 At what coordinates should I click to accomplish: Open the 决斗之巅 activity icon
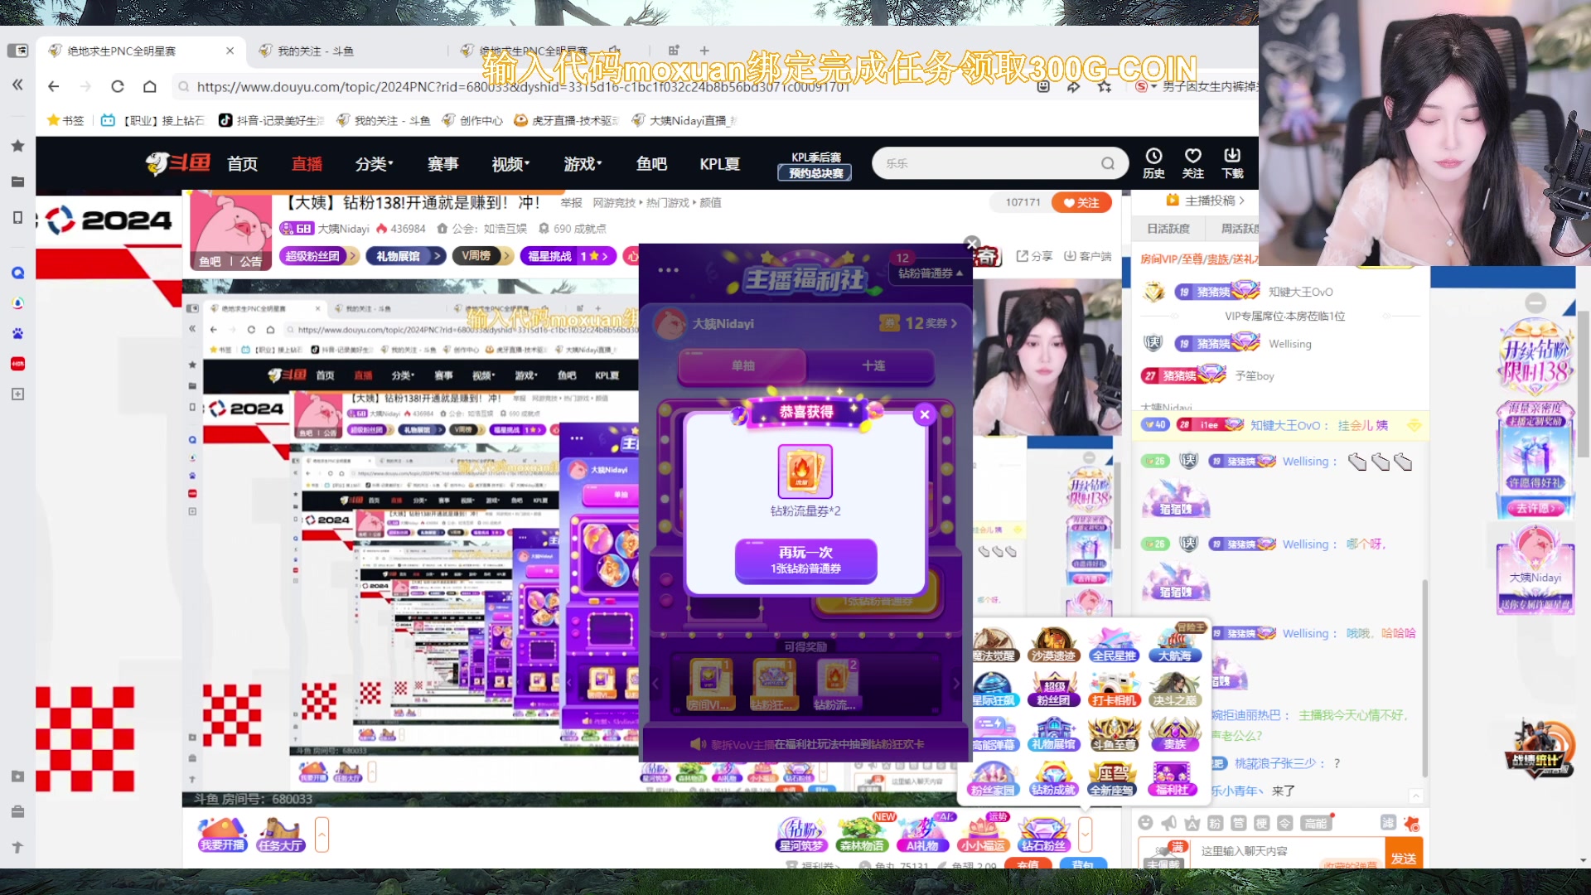[x=1174, y=689]
